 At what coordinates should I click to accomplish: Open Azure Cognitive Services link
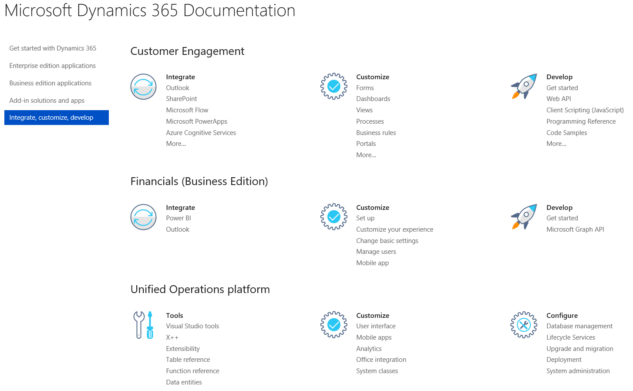(x=201, y=133)
